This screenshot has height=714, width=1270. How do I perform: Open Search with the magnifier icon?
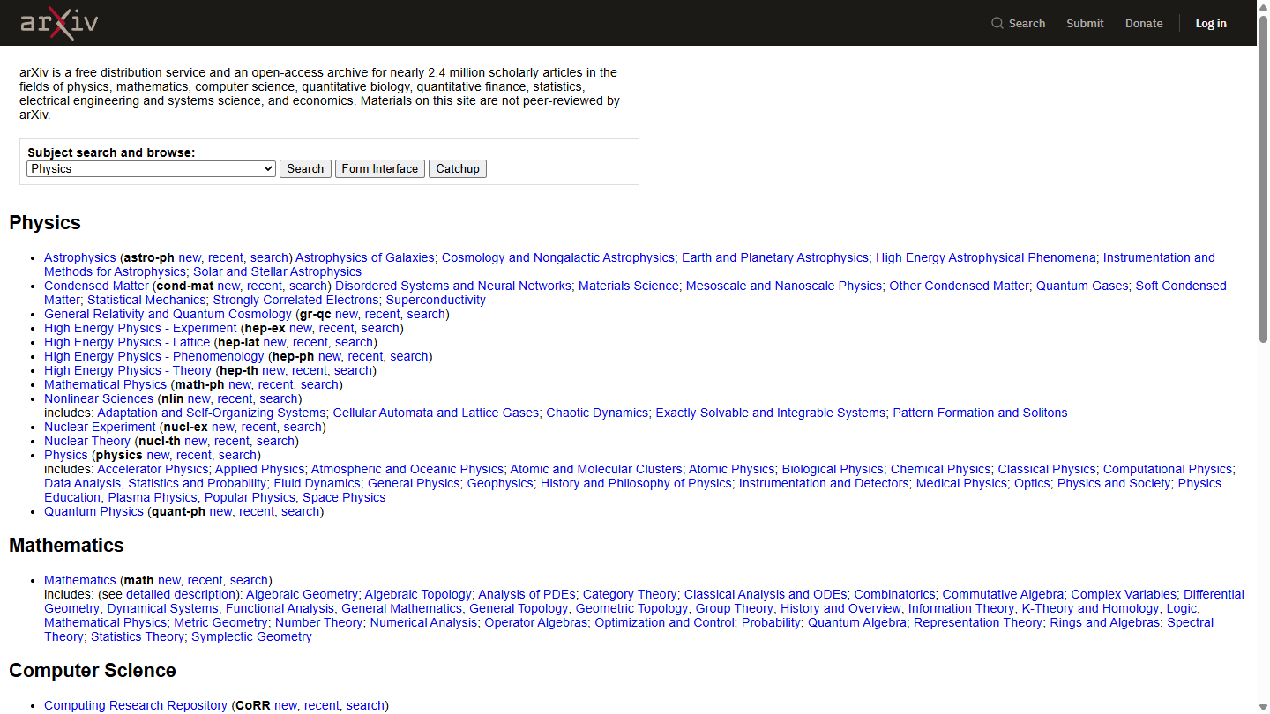point(1018,24)
